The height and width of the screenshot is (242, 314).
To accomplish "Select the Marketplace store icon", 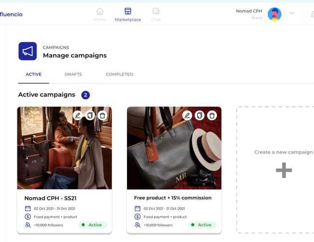I will (x=128, y=11).
